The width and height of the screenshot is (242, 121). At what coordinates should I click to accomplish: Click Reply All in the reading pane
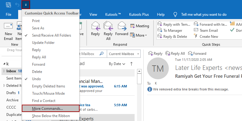tap(175, 54)
